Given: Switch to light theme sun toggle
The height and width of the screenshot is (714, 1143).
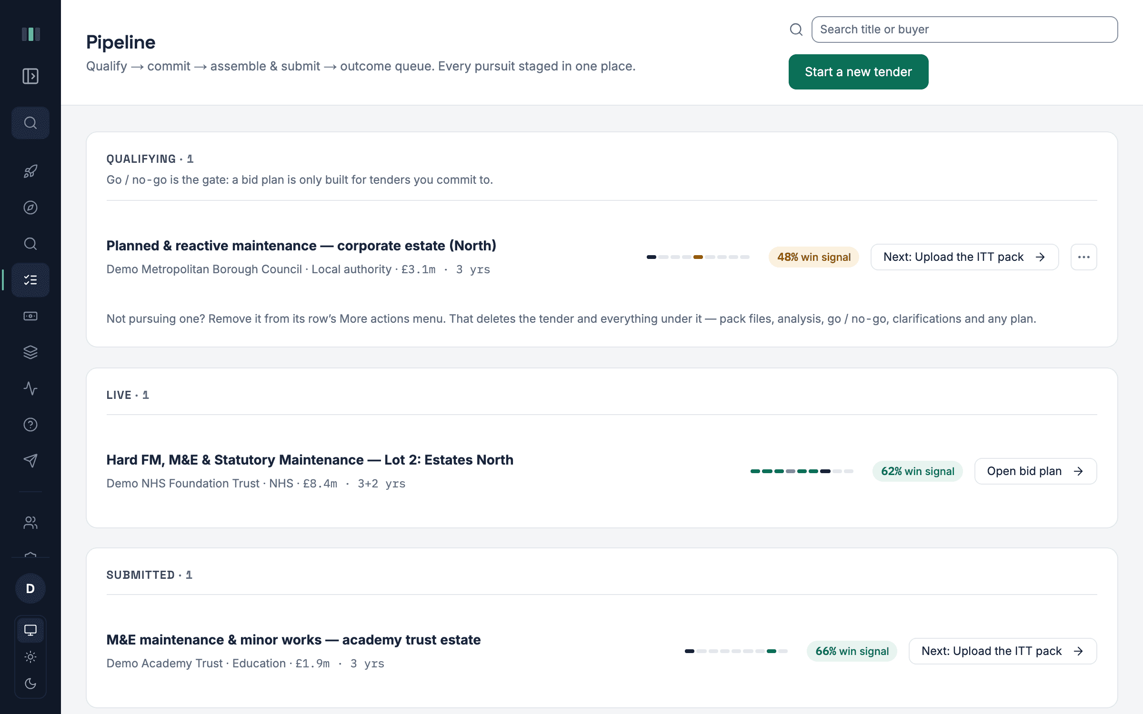Looking at the screenshot, I should [30, 657].
